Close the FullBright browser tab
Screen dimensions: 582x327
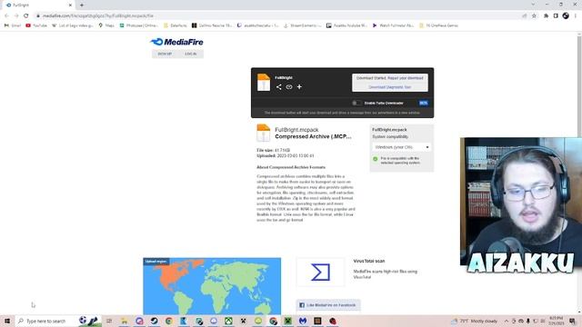pyautogui.click(x=70, y=5)
